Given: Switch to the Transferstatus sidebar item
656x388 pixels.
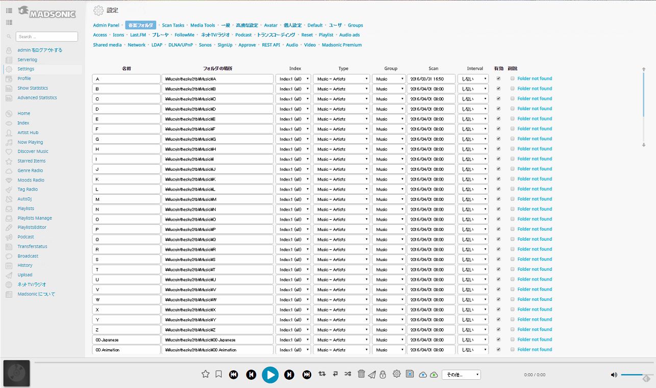Looking at the screenshot, I should coord(32,246).
